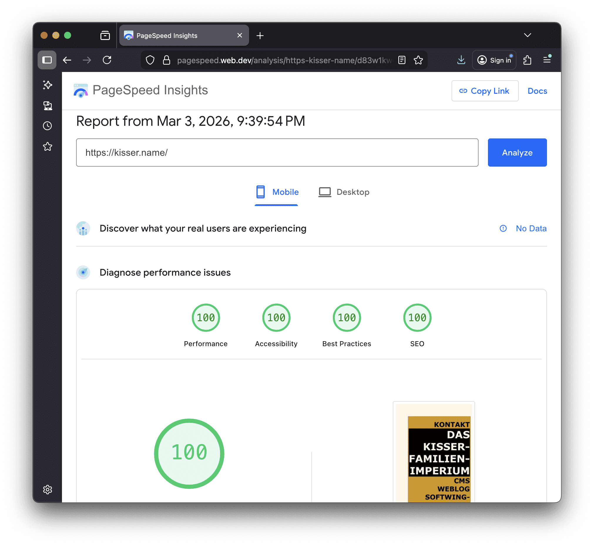This screenshot has width=594, height=546.
Task: Click the PageSpeed Insights logo
Action: coord(80,91)
